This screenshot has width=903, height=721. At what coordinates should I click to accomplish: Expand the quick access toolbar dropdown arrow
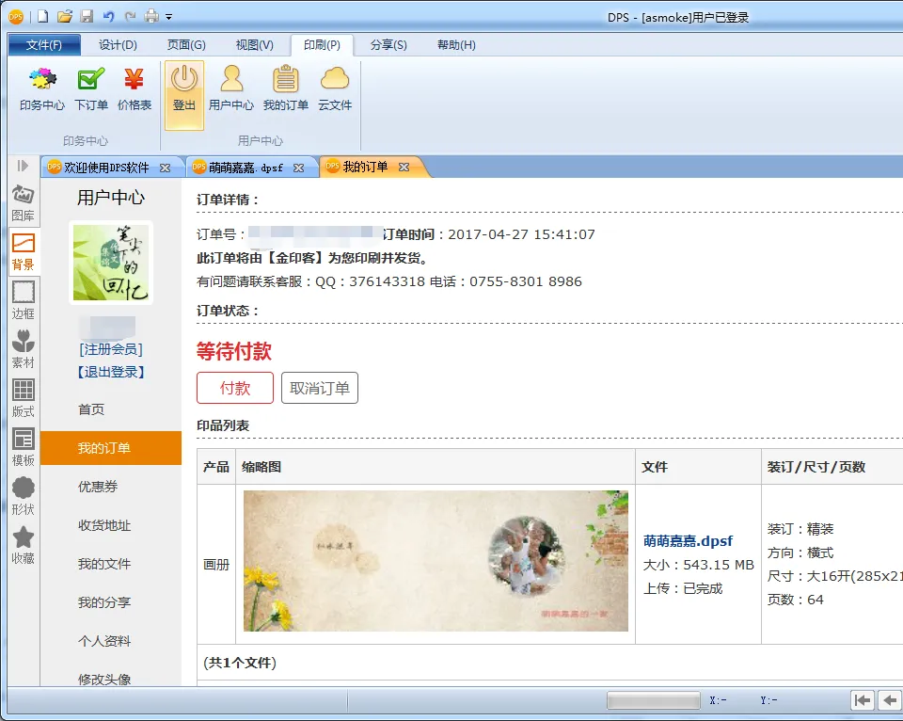[168, 17]
